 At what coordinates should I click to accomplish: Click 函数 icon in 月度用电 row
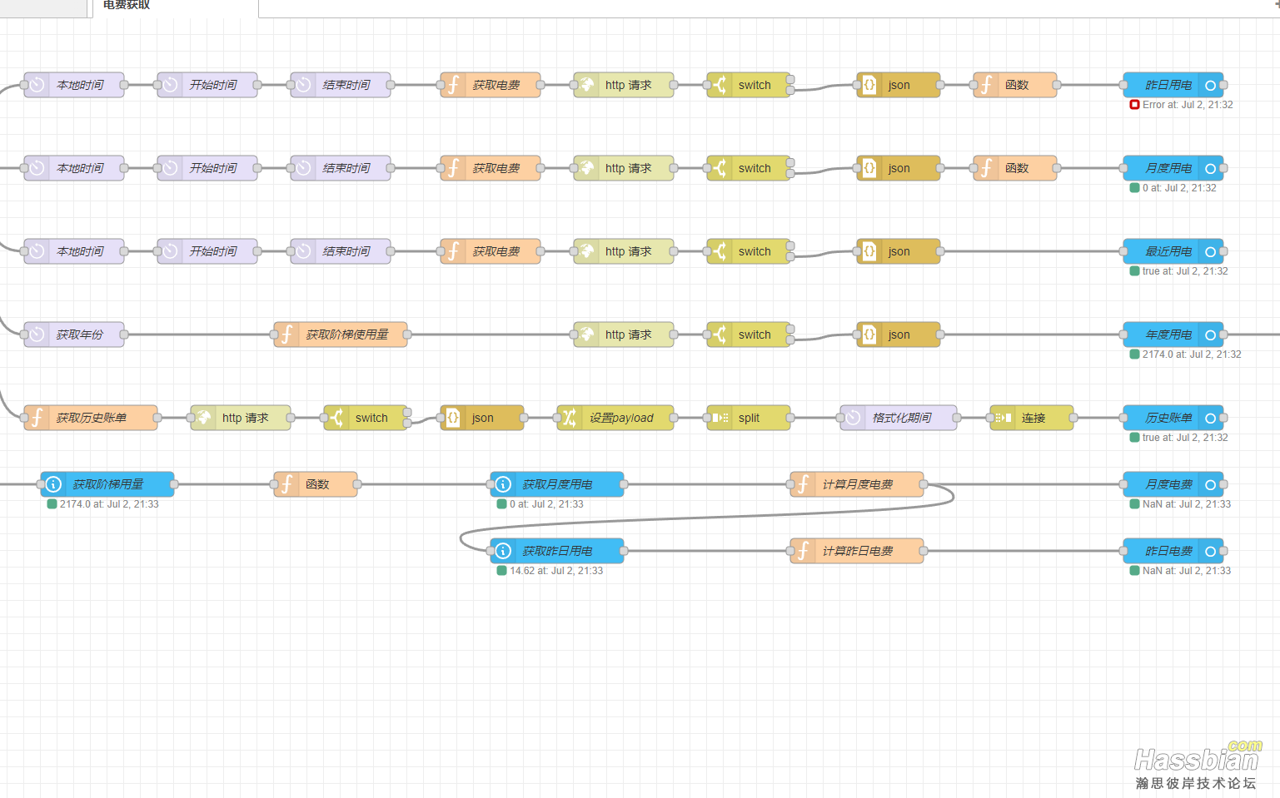click(x=987, y=168)
